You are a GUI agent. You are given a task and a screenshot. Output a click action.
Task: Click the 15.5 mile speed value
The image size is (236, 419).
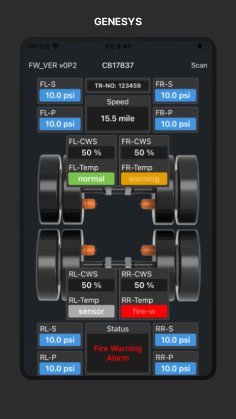(118, 119)
